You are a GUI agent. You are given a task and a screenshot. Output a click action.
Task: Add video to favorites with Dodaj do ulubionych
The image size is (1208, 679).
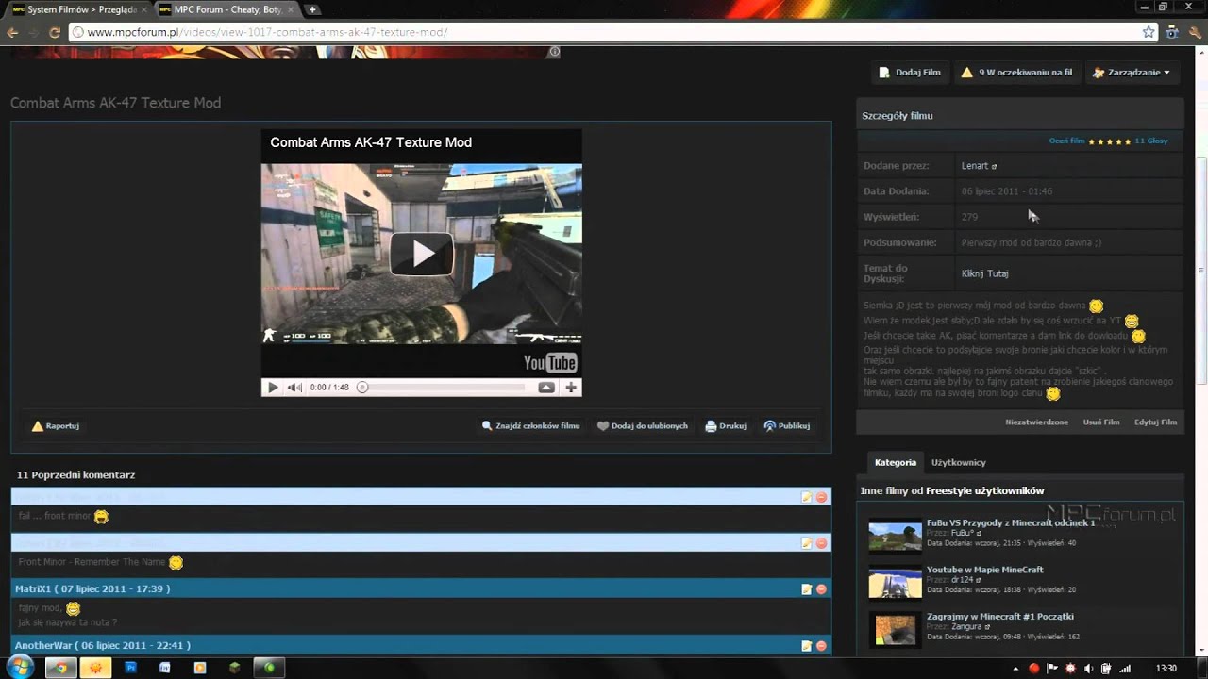(x=642, y=426)
